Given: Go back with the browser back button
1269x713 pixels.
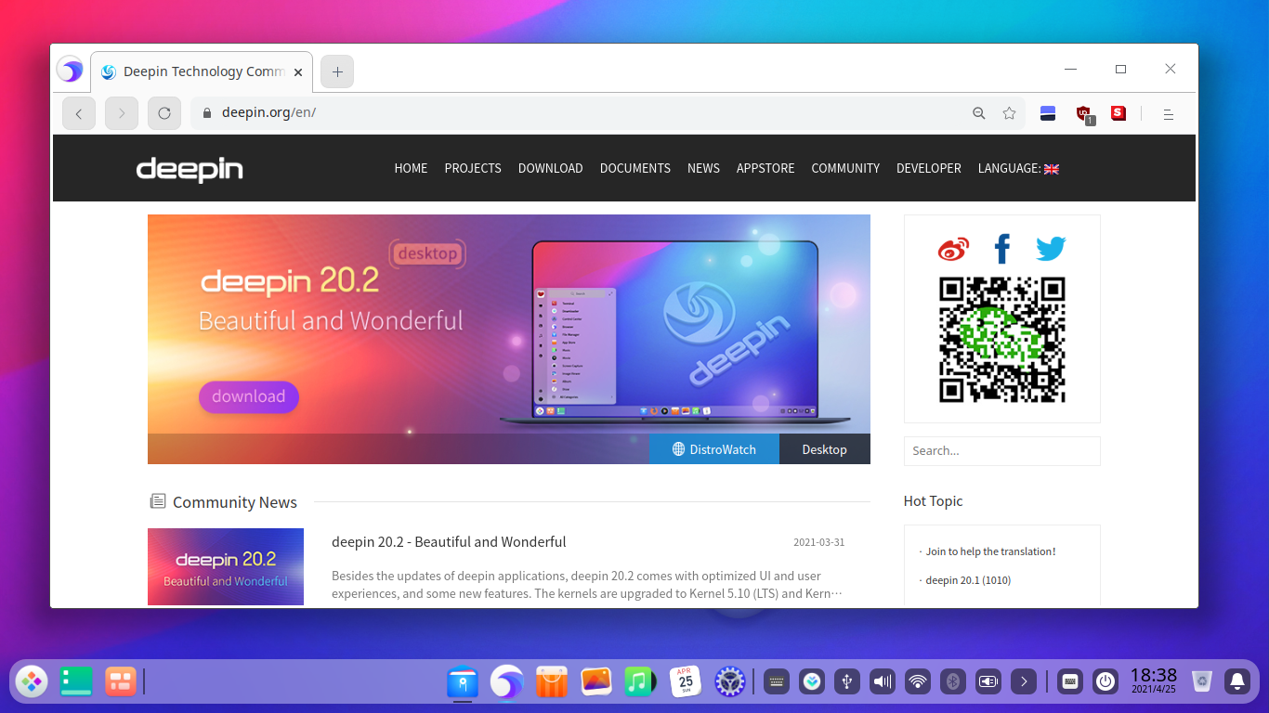Looking at the screenshot, I should click(79, 113).
